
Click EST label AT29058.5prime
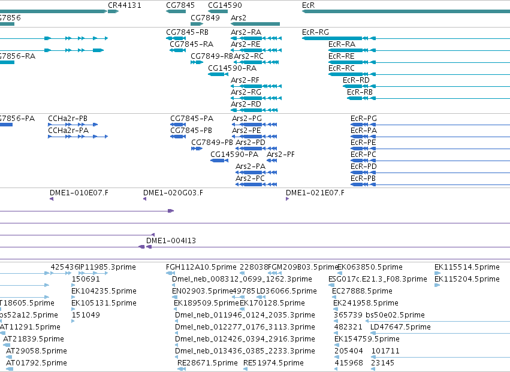coord(37,351)
